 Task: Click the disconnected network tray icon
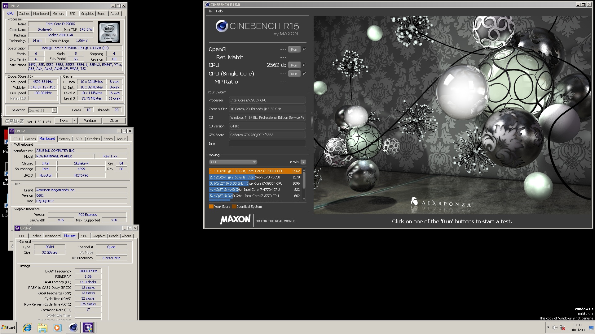click(562, 328)
